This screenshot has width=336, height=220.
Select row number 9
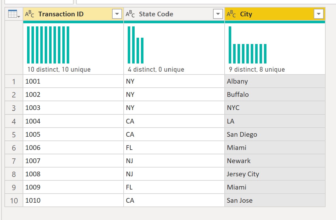tap(14, 187)
